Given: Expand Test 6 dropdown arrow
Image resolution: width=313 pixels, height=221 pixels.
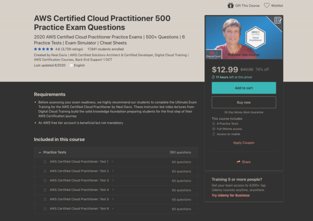Looking at the screenshot, I should click(x=113, y=209).
